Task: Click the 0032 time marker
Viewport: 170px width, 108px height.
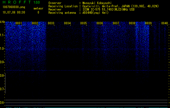Action: (x=35, y=23)
